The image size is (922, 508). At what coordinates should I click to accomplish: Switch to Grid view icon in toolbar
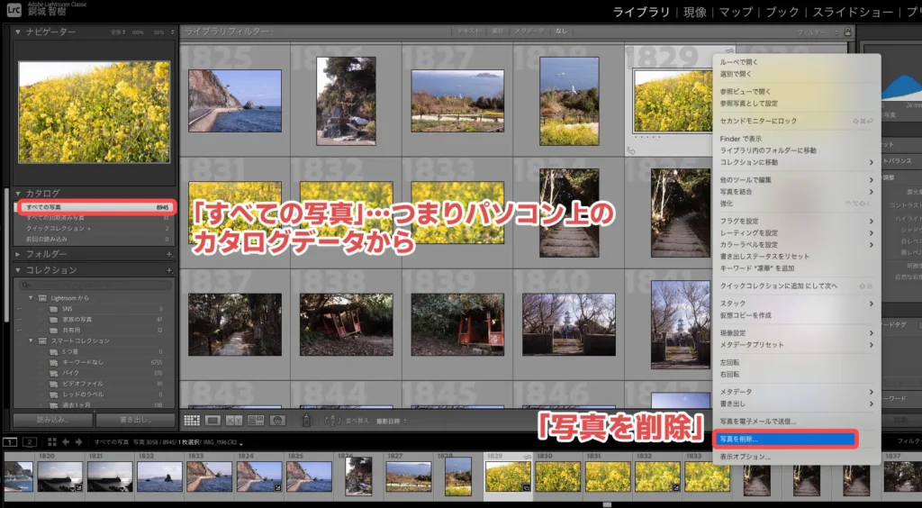[191, 420]
